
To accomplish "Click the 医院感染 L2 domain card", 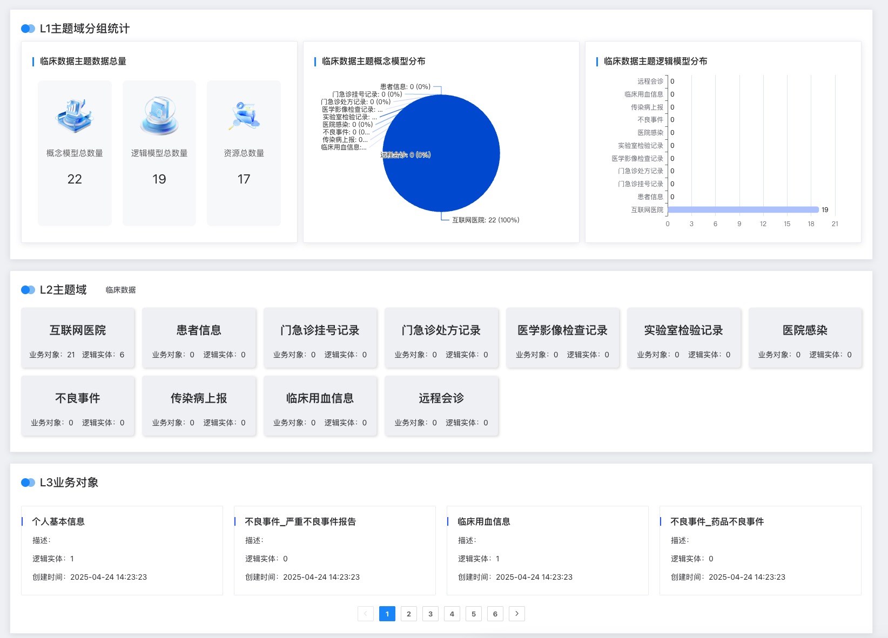I will [x=805, y=338].
